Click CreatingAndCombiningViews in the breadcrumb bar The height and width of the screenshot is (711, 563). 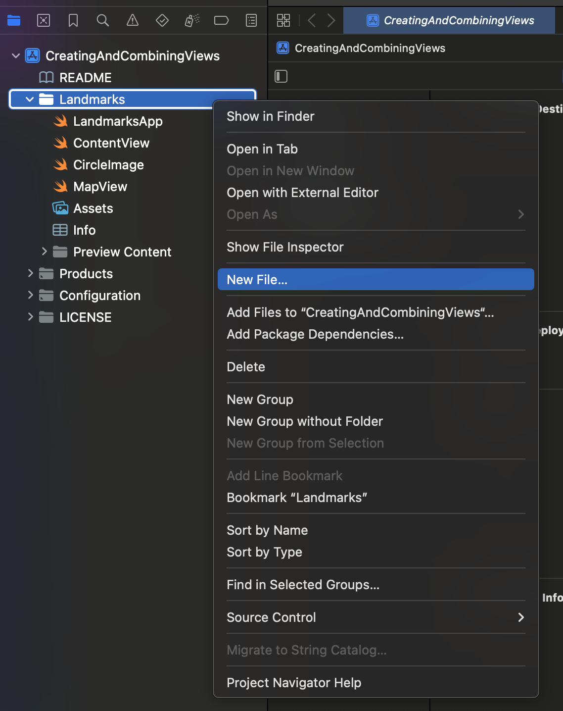(x=370, y=48)
